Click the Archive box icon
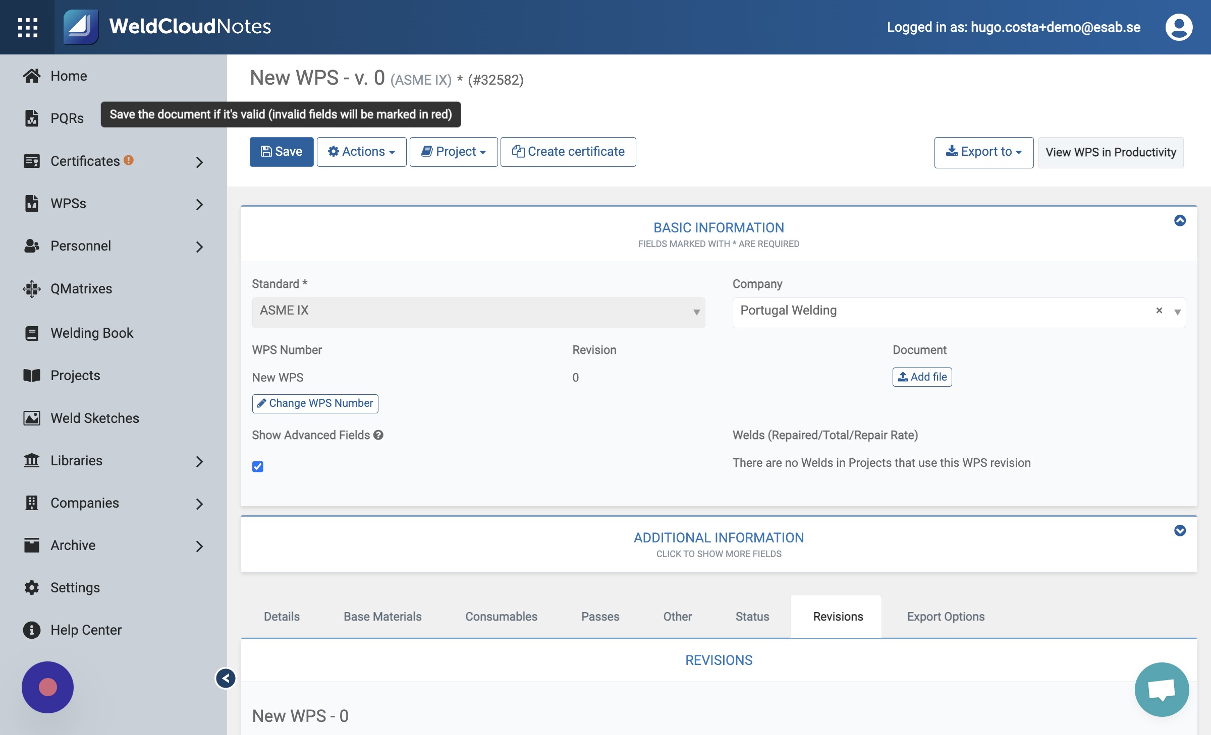 click(31, 545)
